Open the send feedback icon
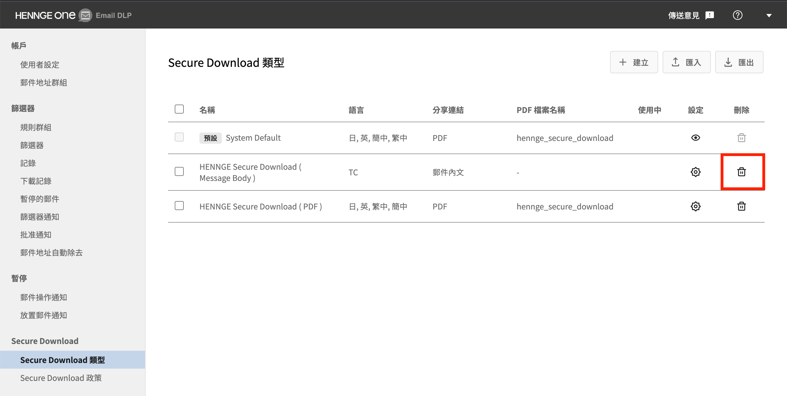The image size is (787, 396). [709, 15]
